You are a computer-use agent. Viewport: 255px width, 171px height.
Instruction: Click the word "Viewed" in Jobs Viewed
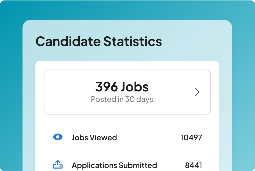coord(104,137)
